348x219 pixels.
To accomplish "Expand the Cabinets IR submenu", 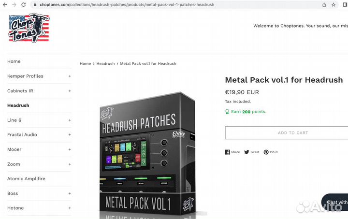I will [x=70, y=91].
